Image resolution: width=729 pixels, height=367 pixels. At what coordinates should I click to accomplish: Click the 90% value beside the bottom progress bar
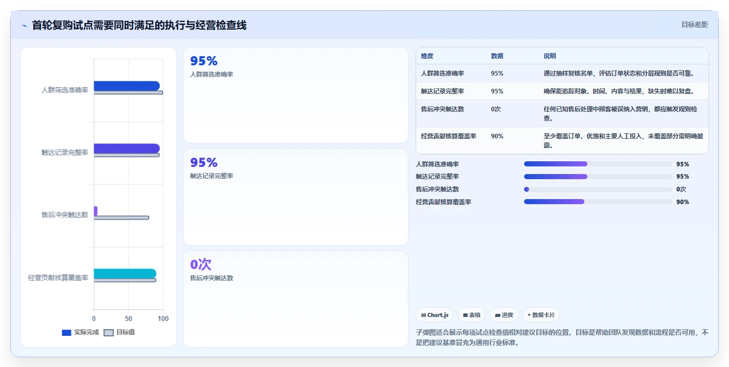pos(682,202)
